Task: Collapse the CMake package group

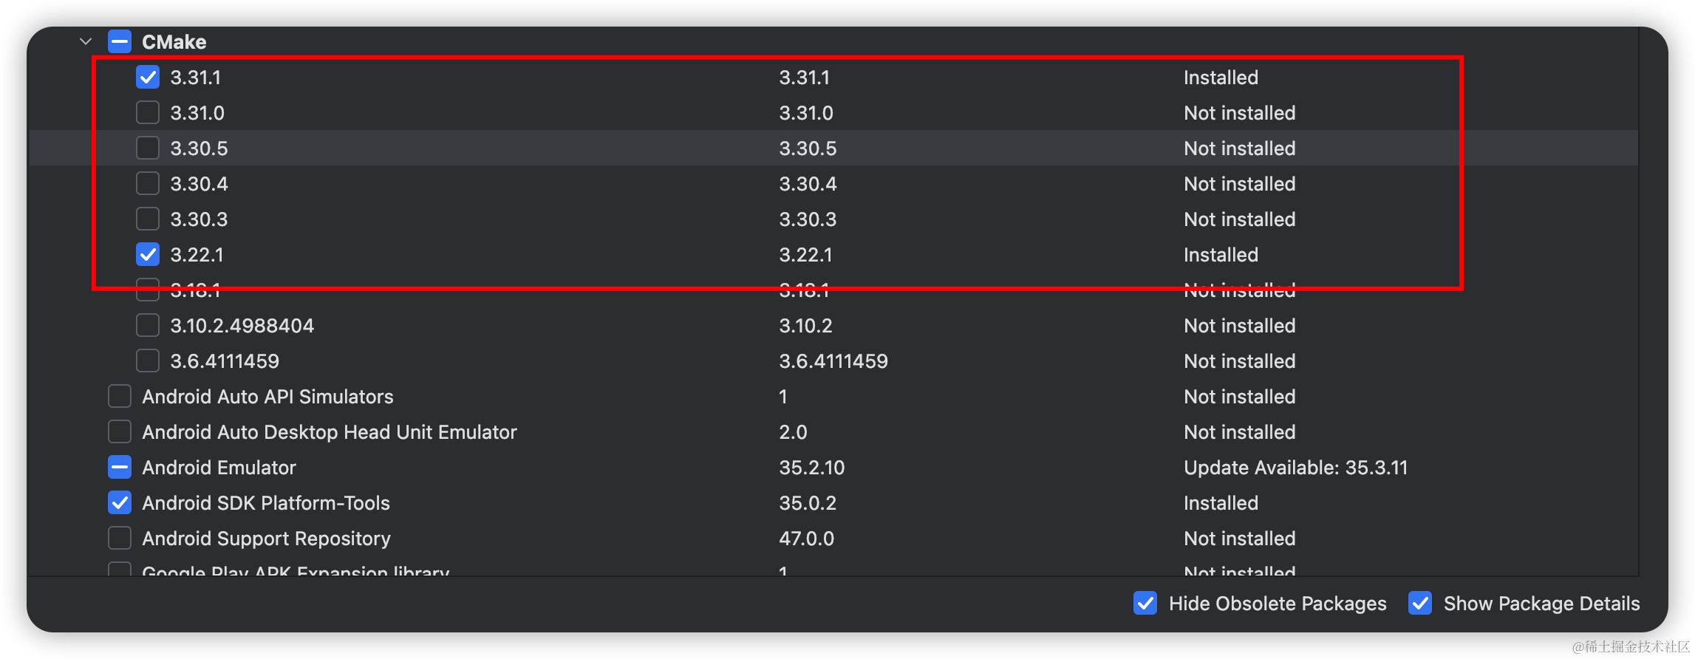Action: click(x=86, y=41)
